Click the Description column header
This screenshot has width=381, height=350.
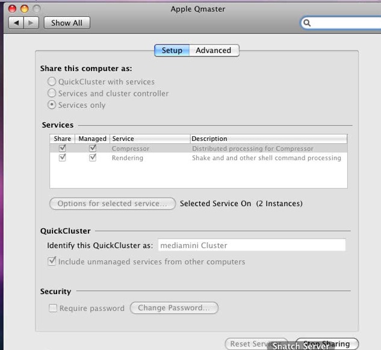click(x=268, y=139)
